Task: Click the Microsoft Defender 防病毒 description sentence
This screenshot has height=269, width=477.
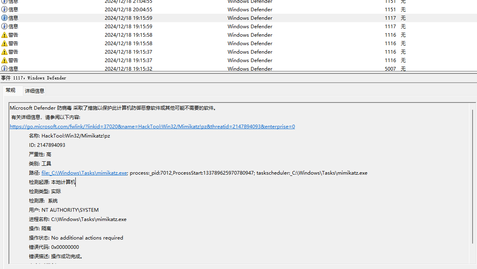Action: pyautogui.click(x=114, y=108)
